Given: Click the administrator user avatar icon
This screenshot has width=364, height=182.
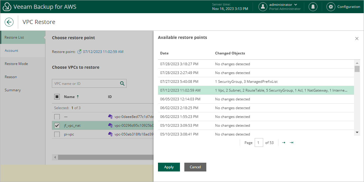Looking at the screenshot, I should 263,7.
